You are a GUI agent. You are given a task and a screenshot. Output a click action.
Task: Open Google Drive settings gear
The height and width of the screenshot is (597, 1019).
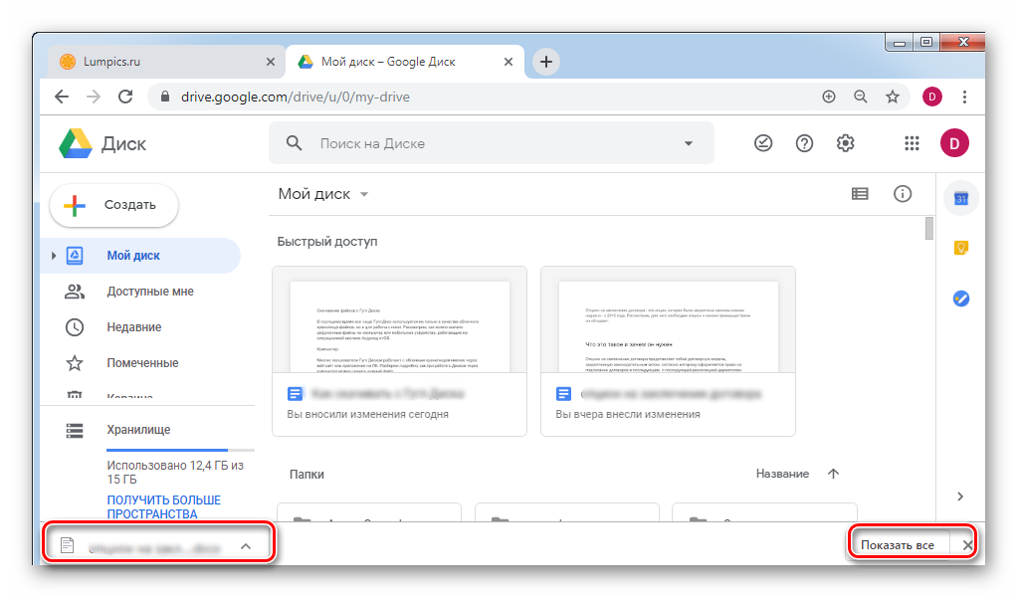pos(845,143)
